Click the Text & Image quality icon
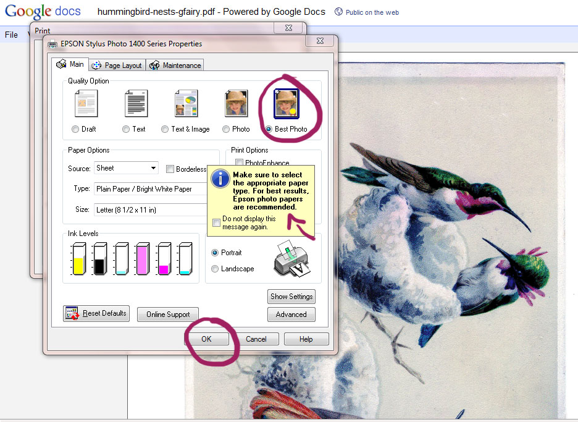The width and height of the screenshot is (578, 422). click(186, 104)
